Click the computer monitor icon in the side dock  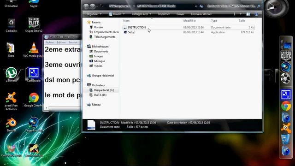point(286,45)
